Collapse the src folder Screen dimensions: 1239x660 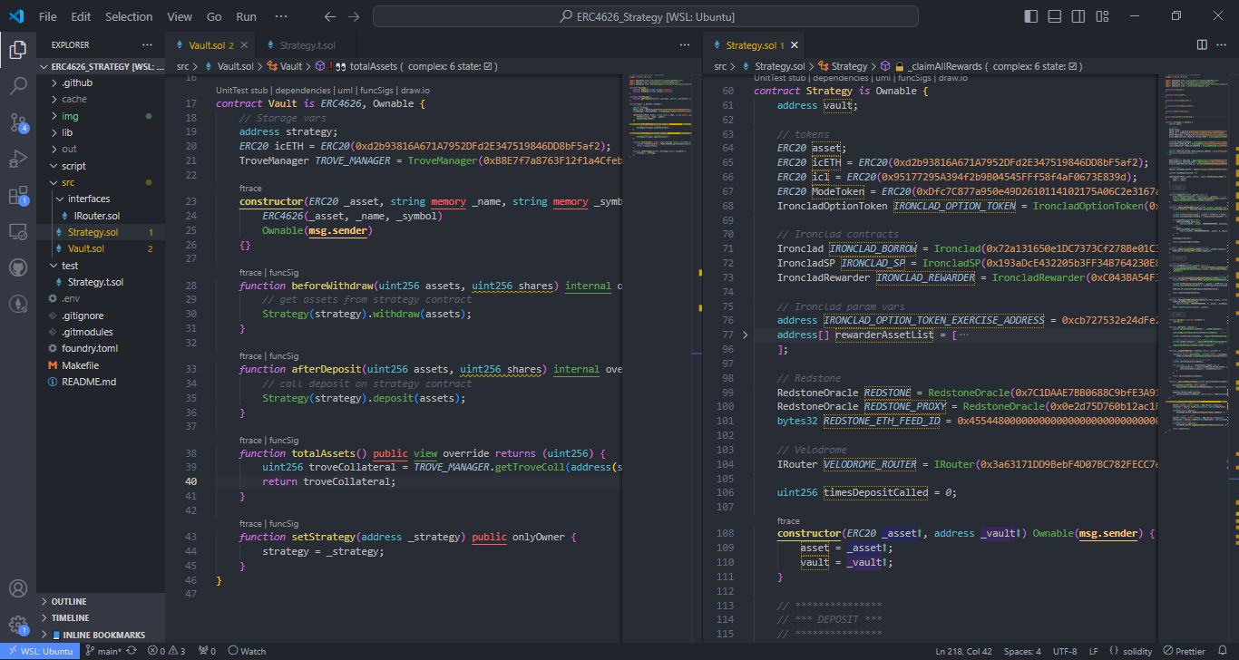pos(102,182)
